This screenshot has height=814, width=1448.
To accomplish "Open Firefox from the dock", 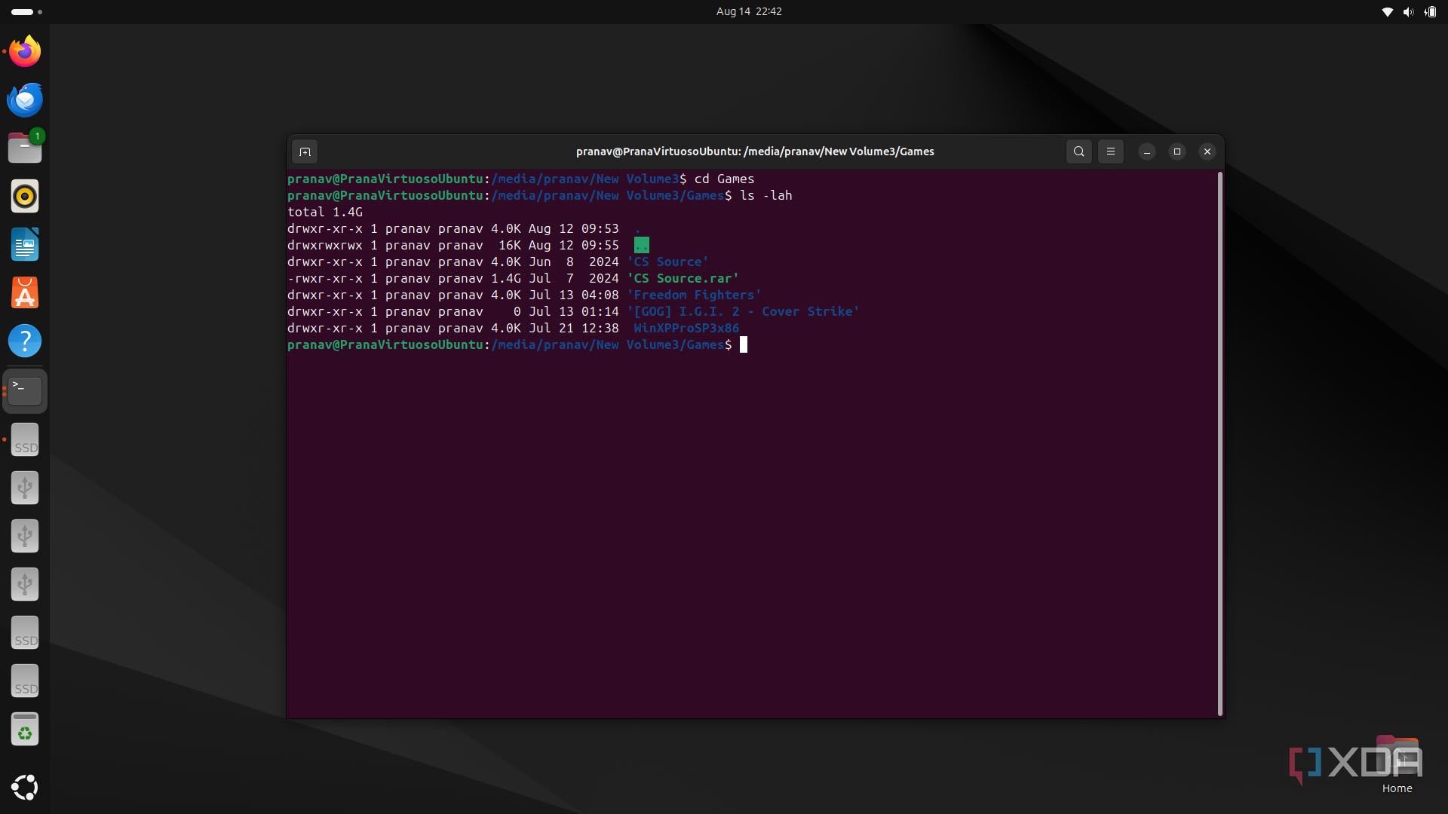I will click(x=25, y=51).
